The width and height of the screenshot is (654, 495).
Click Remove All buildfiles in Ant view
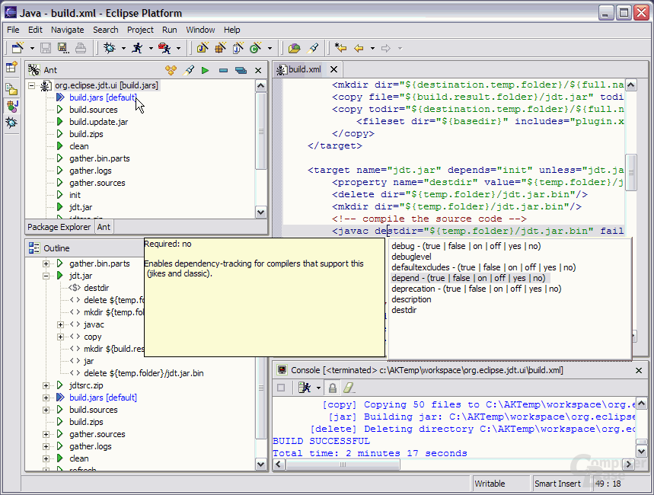coord(241,70)
